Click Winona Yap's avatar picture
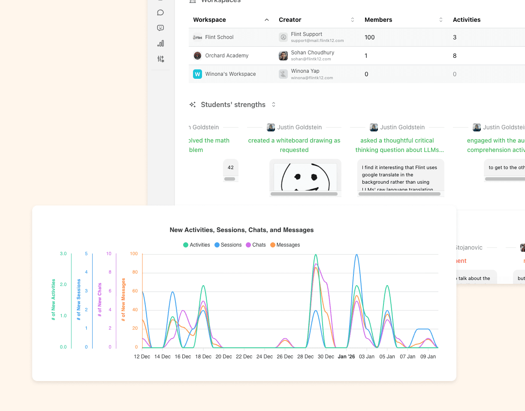525x411 pixels. tap(283, 74)
